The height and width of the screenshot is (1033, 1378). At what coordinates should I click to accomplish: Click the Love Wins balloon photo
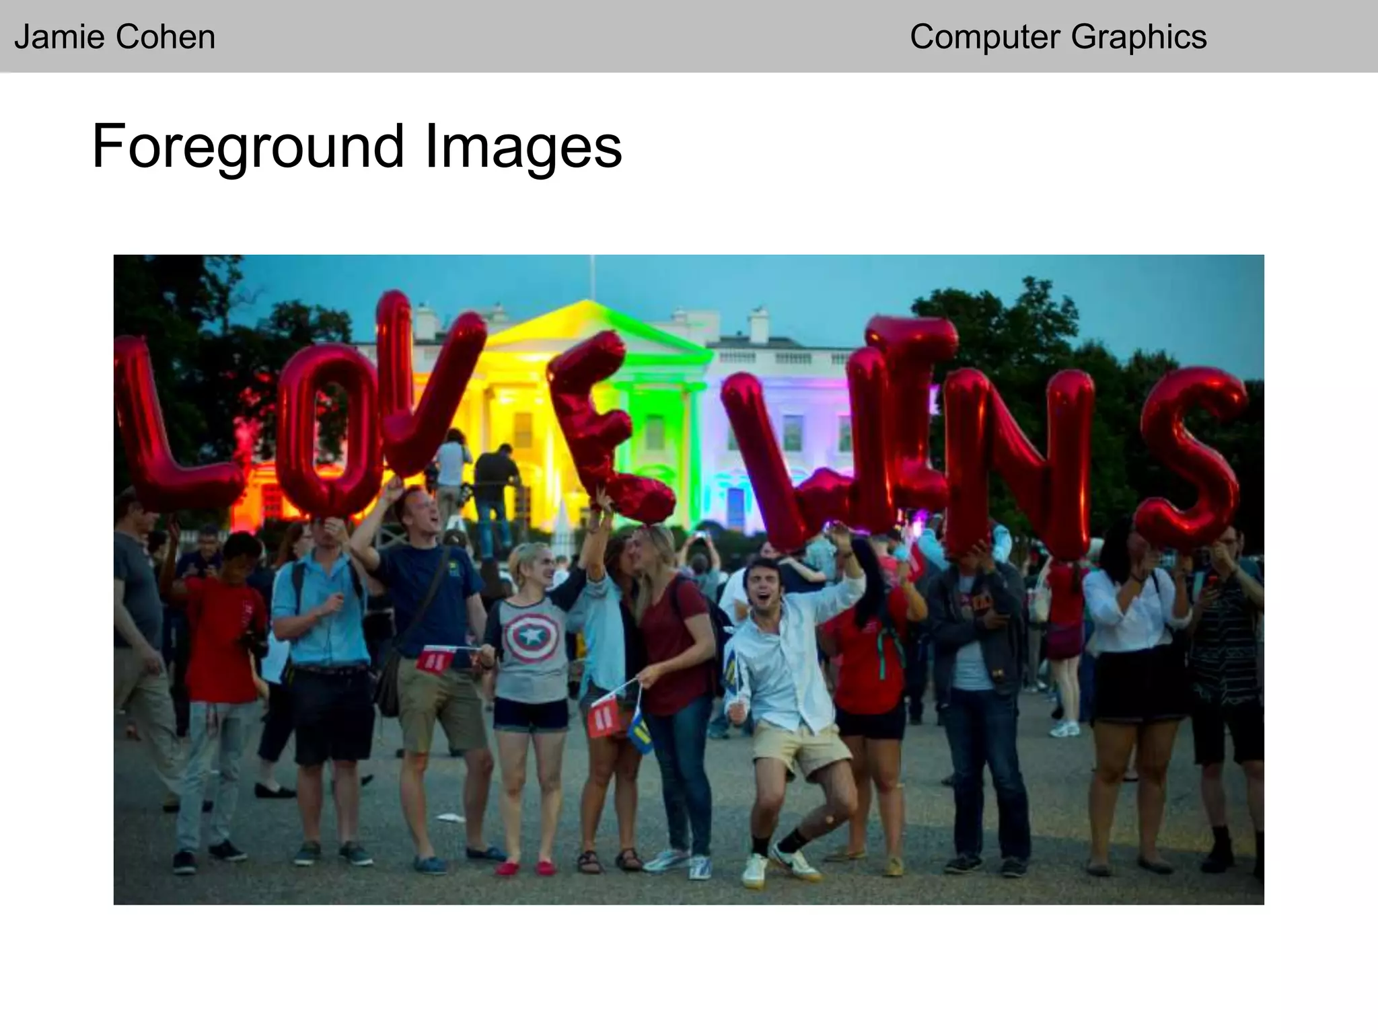[x=688, y=580]
